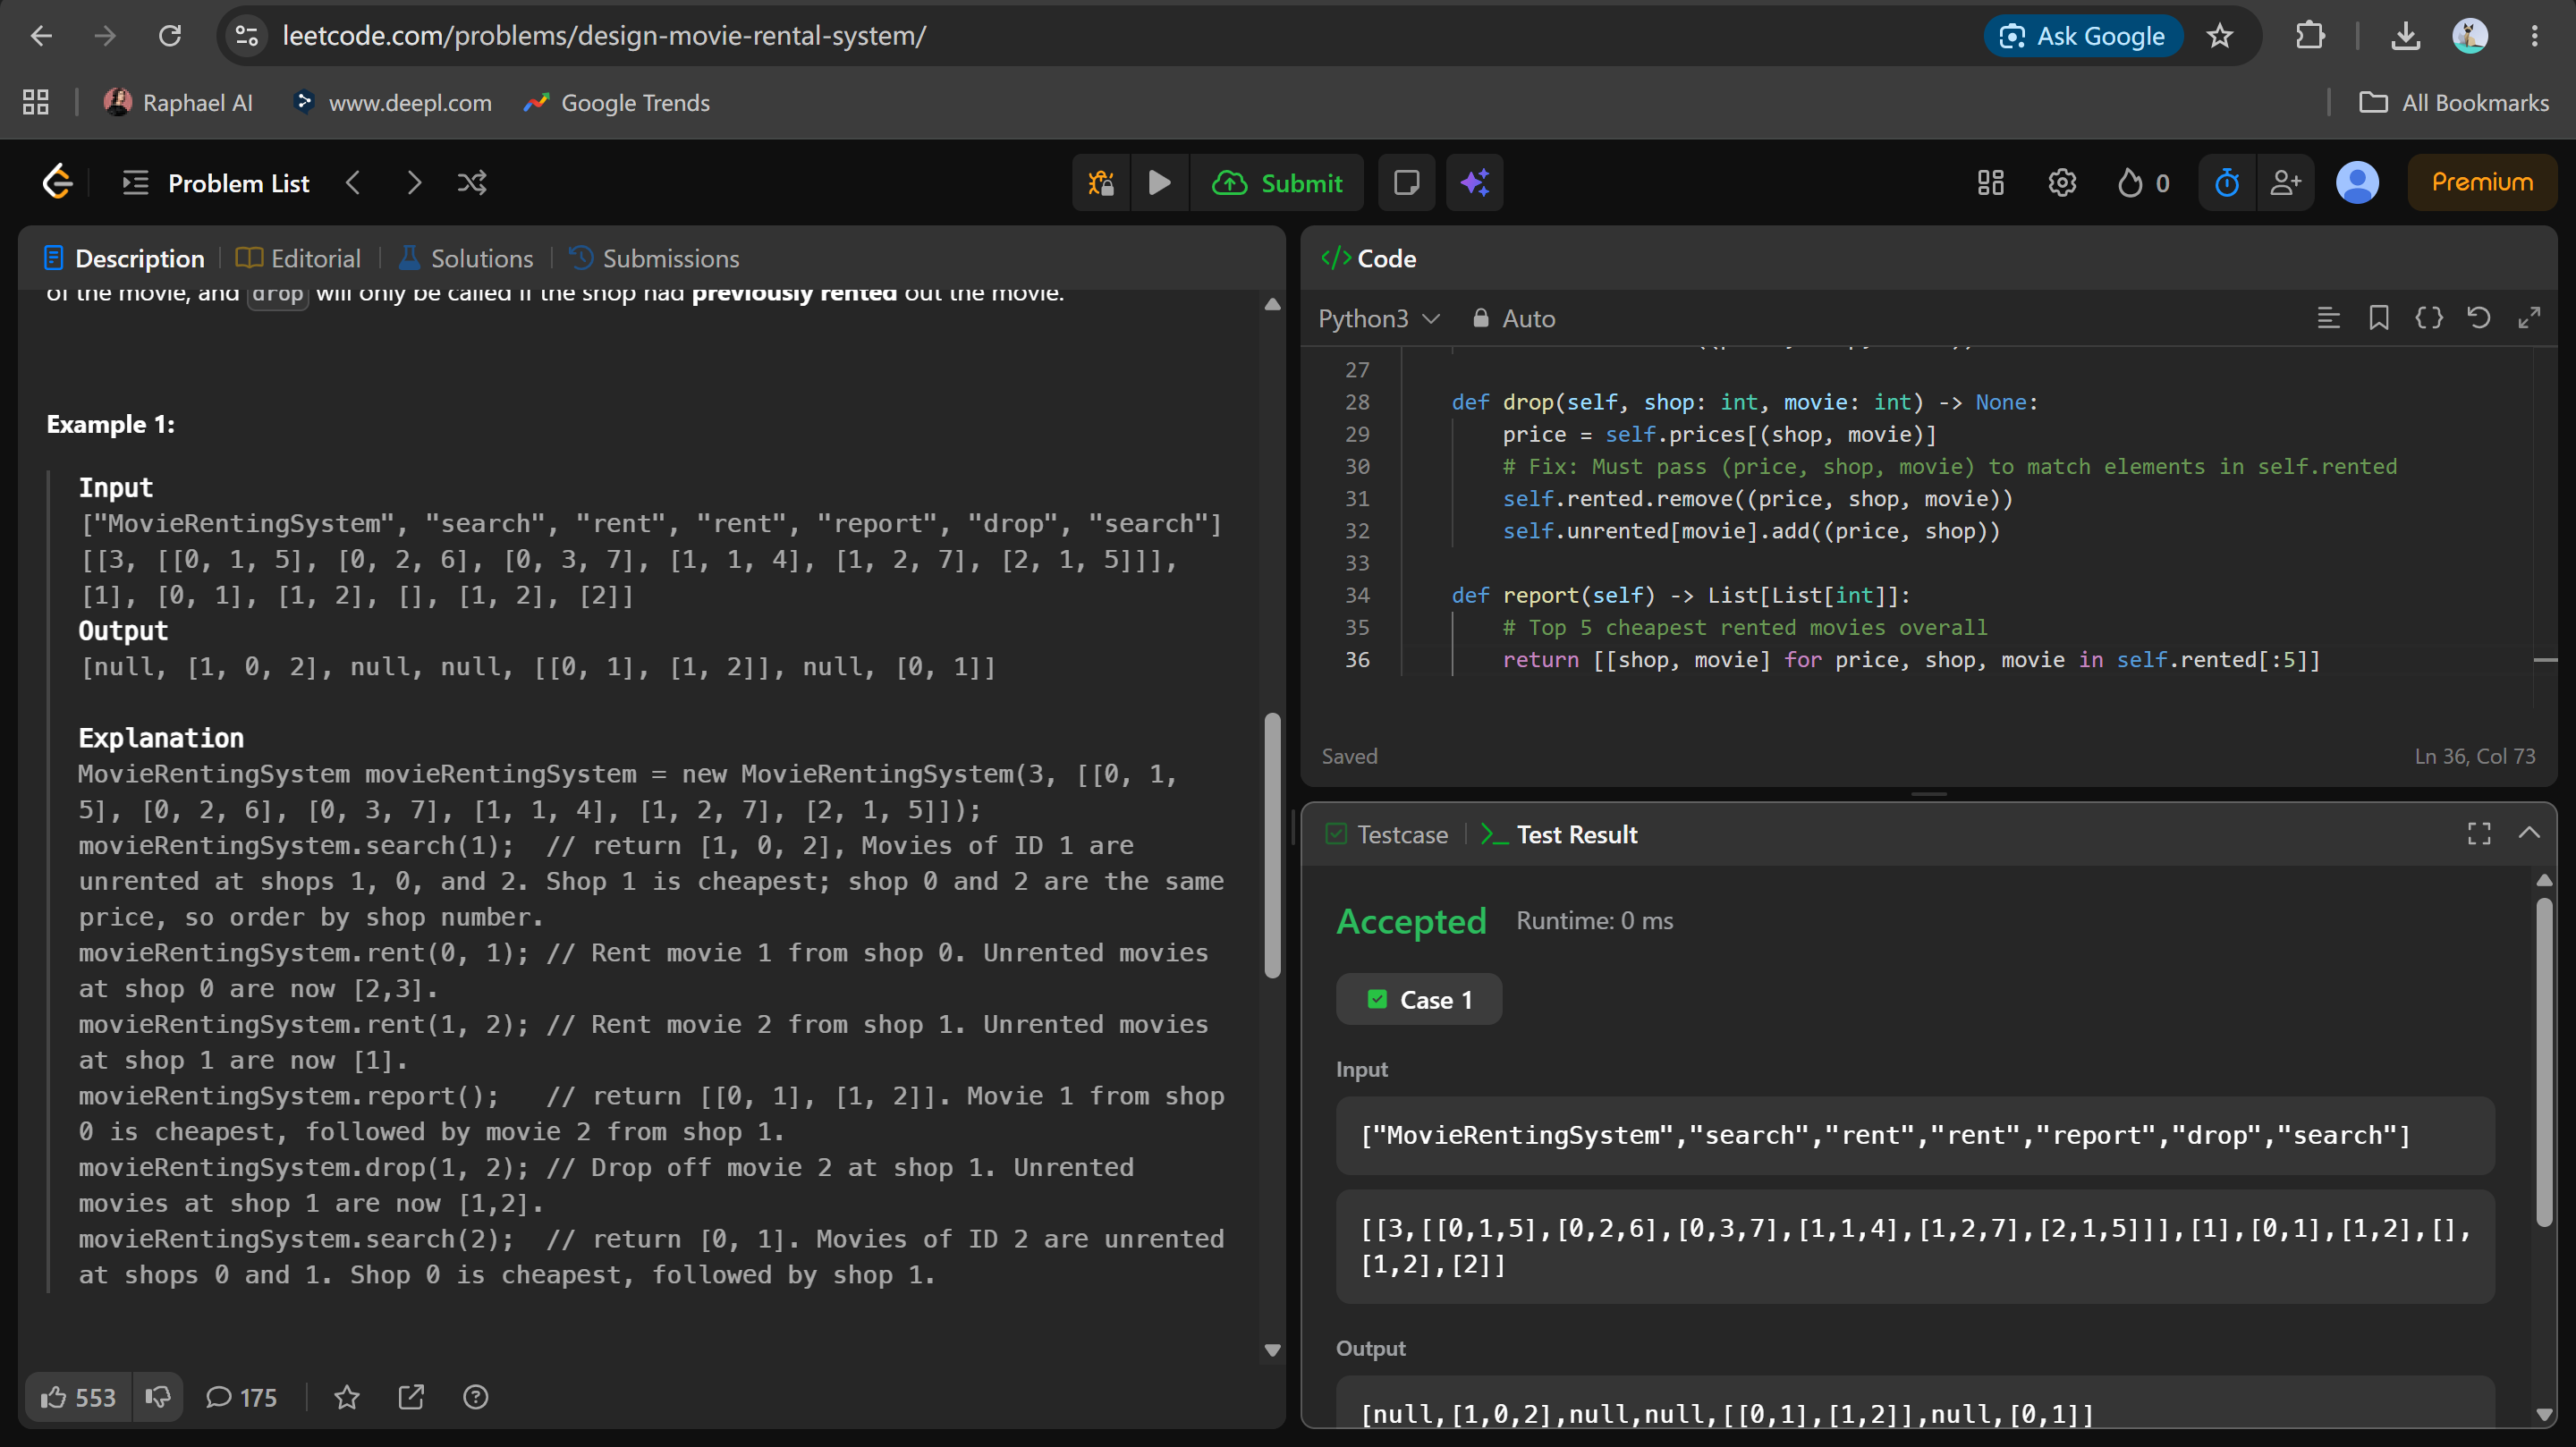Switch to the Editorial tab
The height and width of the screenshot is (1447, 2576).
point(297,259)
